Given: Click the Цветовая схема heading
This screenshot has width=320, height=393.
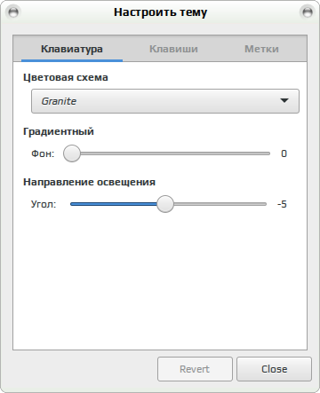Looking at the screenshot, I should point(66,77).
